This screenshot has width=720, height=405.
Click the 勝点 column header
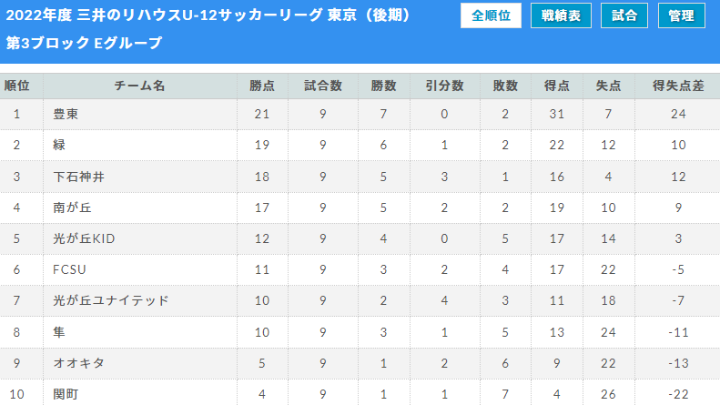click(x=262, y=86)
